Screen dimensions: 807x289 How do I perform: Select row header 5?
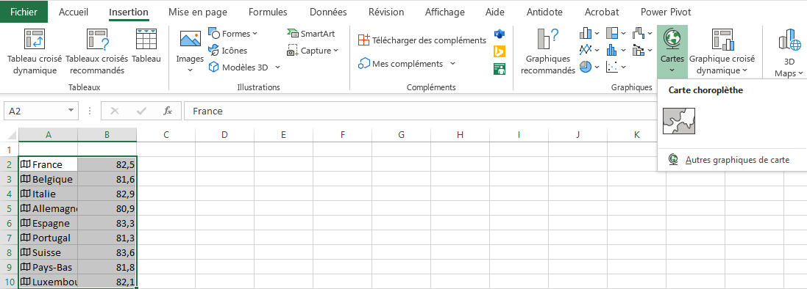[10, 208]
